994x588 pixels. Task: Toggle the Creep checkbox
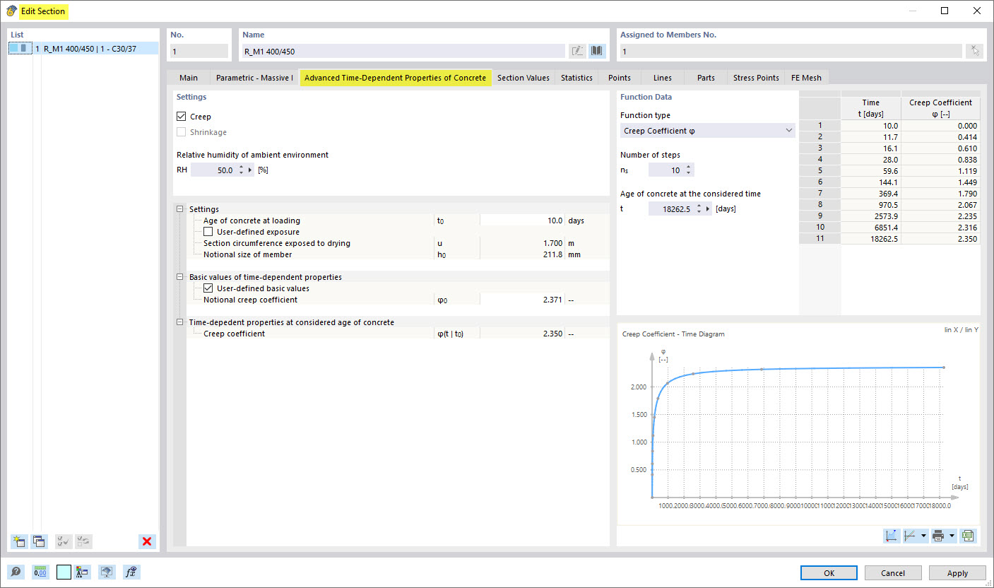coord(182,117)
